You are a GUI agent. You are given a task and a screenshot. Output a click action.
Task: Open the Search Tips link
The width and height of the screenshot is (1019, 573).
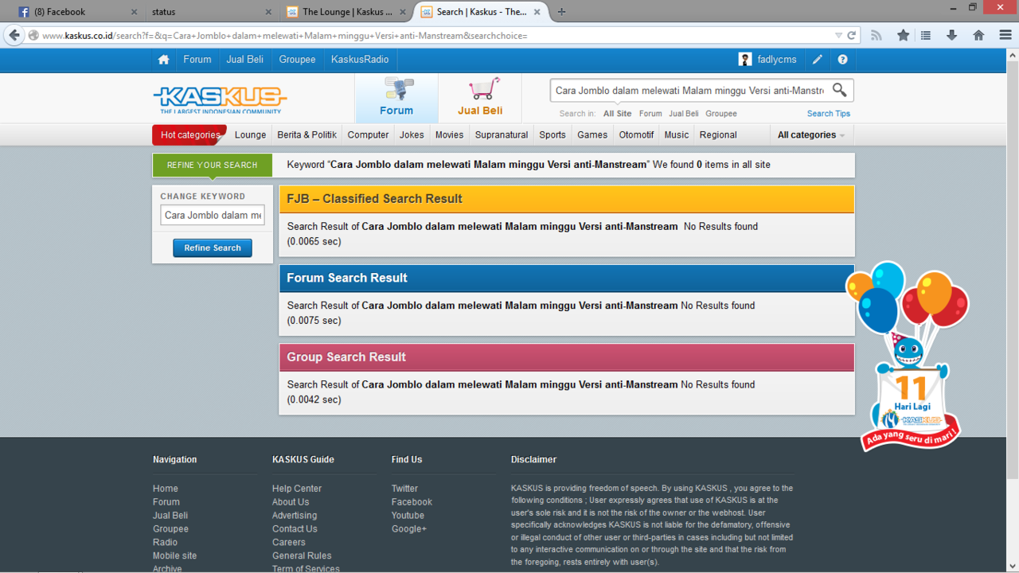tap(829, 114)
